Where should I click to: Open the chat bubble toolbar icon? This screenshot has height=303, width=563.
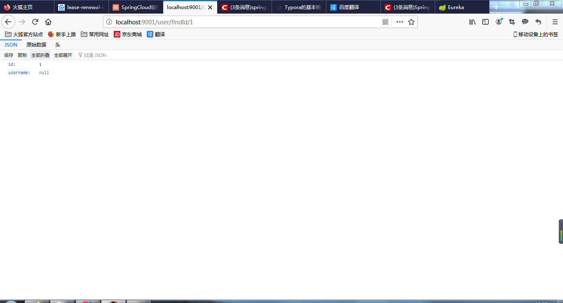click(x=525, y=22)
